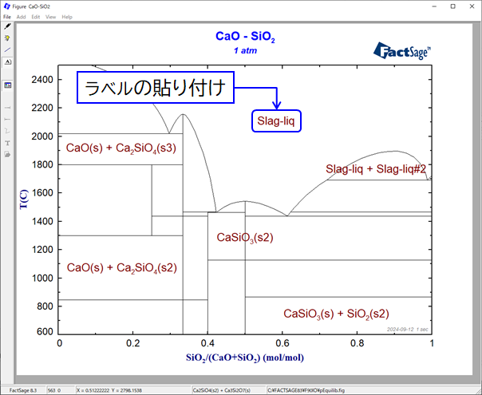482x395 pixels.
Task: Click the SiO2/(CaO+SiO2) (mol/mol) axis title
Action: (x=245, y=358)
